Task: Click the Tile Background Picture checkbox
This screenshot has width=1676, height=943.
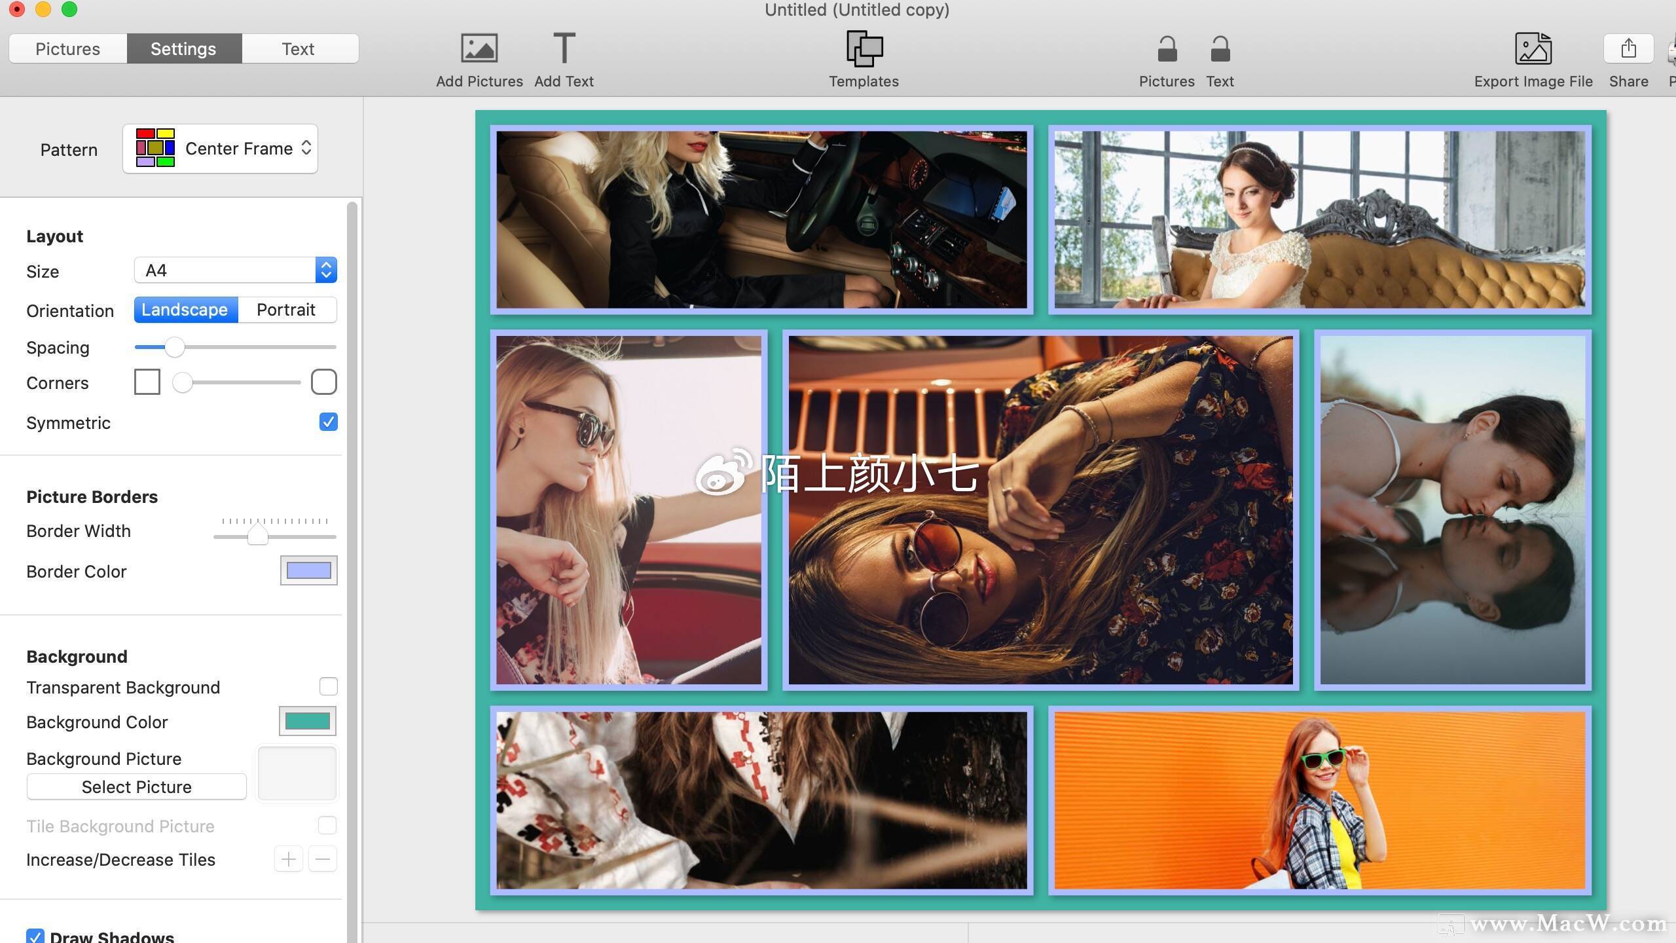Action: point(327,825)
